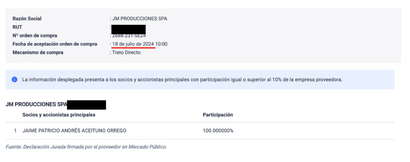The image size is (410, 162).
Task: Click the Participación column header
Action: click(x=218, y=115)
